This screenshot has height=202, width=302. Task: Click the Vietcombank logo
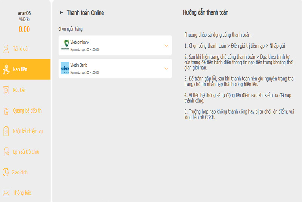[65, 45]
